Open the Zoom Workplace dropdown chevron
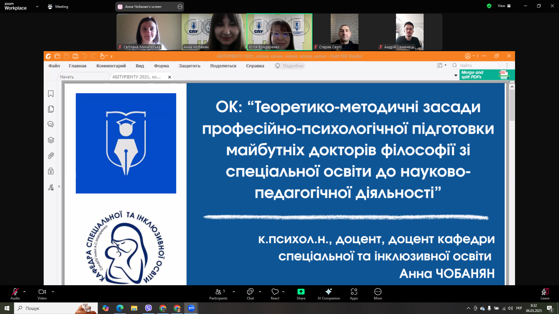This screenshot has height=314, width=559. click(x=37, y=6)
